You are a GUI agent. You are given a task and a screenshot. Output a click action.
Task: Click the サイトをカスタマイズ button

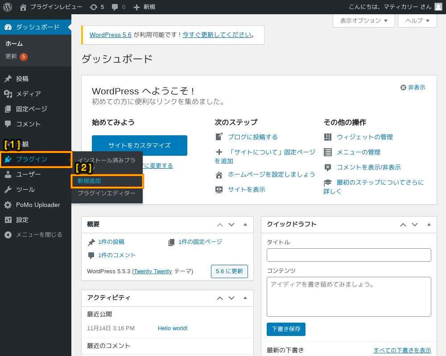pos(139,146)
